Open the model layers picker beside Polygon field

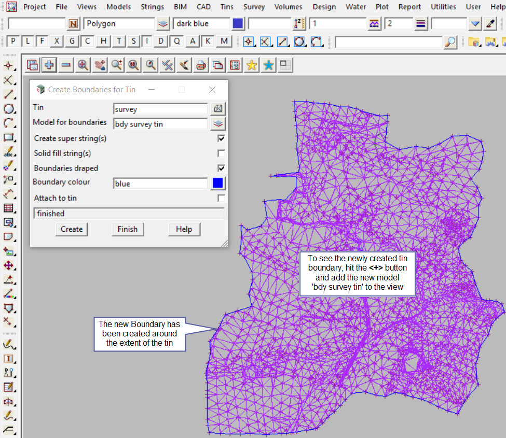coord(163,24)
